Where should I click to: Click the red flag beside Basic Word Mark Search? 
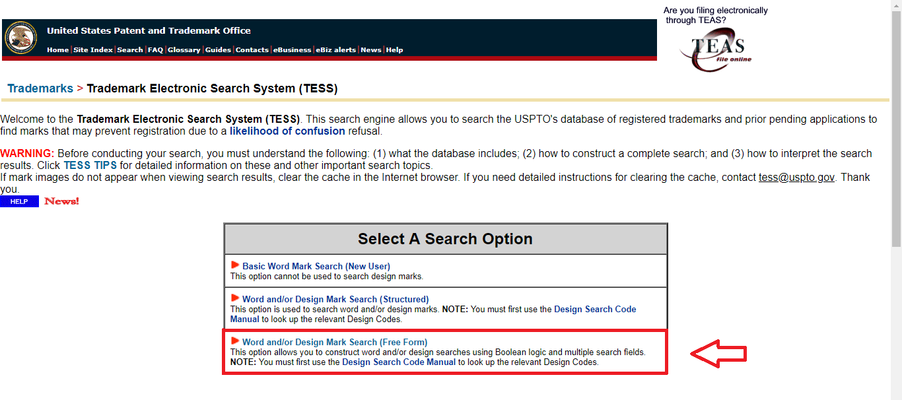[x=235, y=265]
